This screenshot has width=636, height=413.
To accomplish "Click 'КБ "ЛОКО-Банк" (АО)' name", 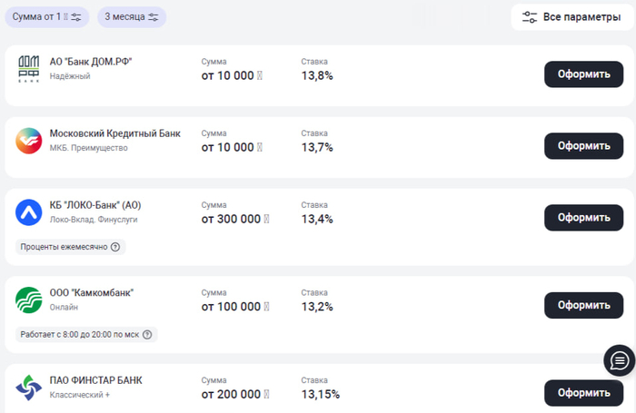I will point(95,205).
